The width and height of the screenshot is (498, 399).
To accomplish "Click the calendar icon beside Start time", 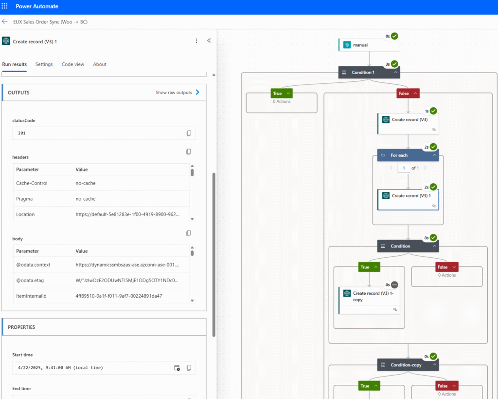I will tap(177, 367).
